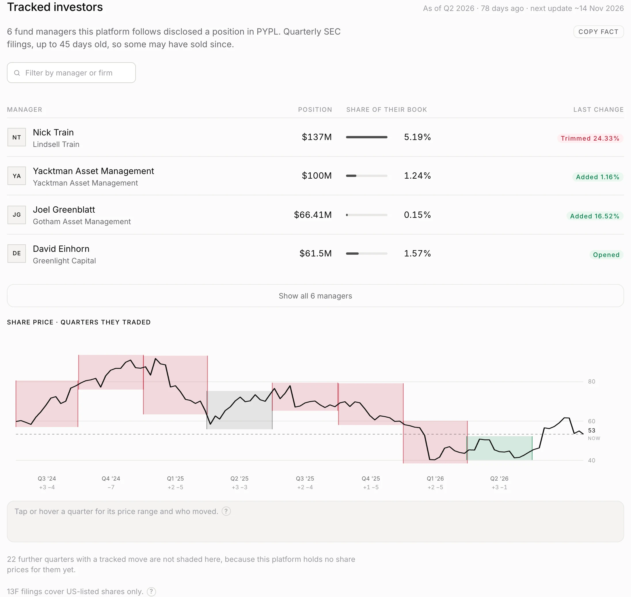Click the $61.5M position value

[315, 253]
